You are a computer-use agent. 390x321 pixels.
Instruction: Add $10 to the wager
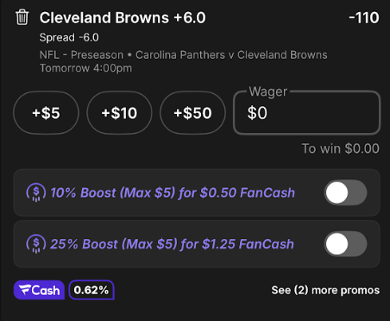coord(119,113)
